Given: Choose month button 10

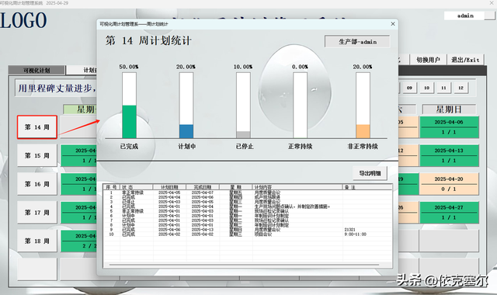Looking at the screenshot, I should click(426, 88).
